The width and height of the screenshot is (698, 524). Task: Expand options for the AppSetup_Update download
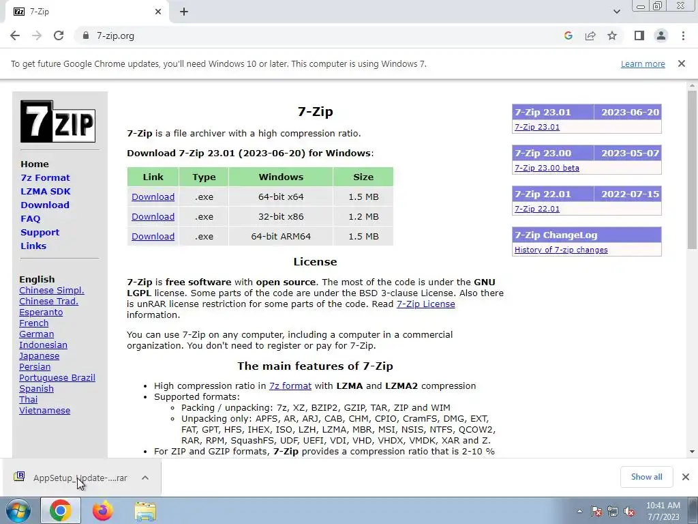tap(145, 478)
